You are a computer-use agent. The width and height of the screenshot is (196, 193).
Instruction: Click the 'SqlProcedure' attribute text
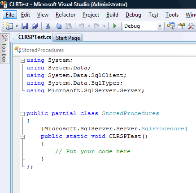163,129
